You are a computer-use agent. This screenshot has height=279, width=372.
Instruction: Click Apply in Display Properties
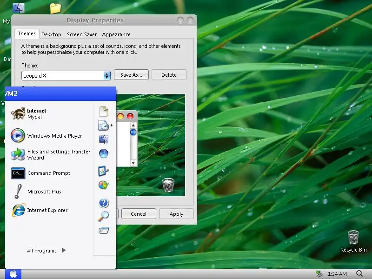176,214
